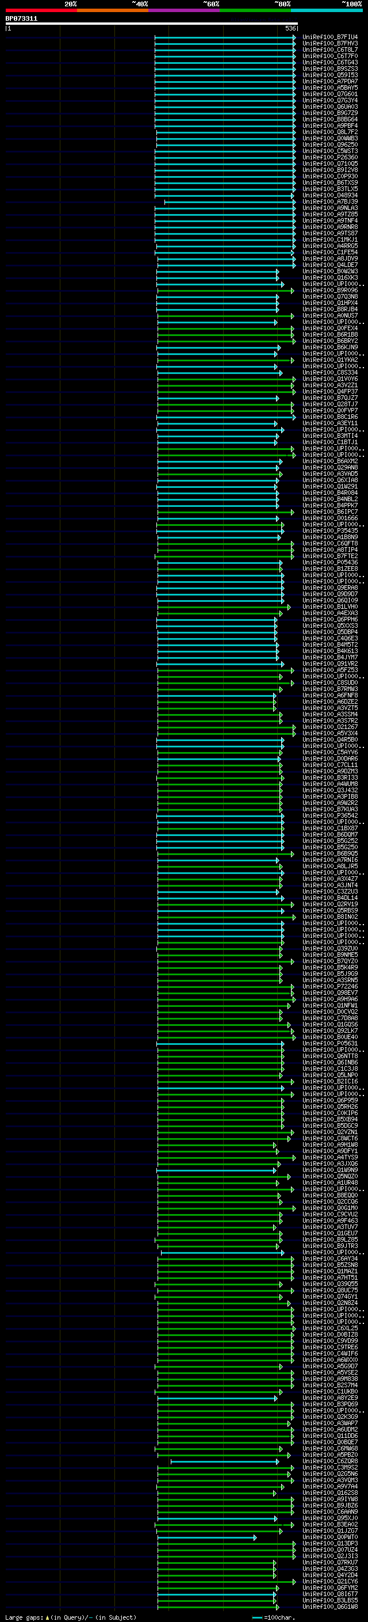Select hit UniRef100_B7FIU4
Screen dimensions: 368x1622
click(x=329, y=37)
